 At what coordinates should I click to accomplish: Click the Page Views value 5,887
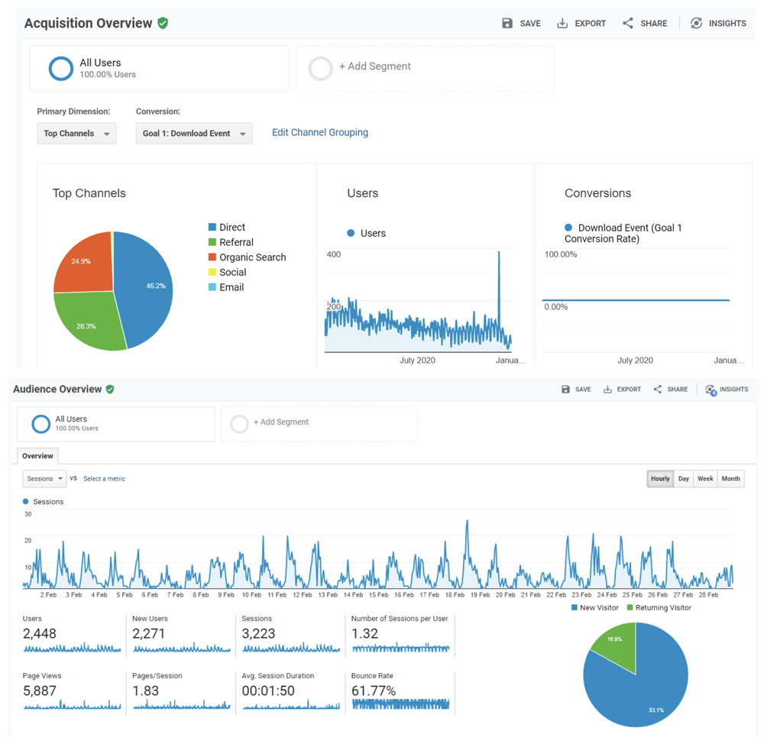[40, 691]
